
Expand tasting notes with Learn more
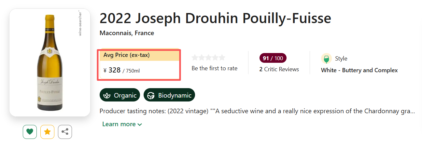pos(119,124)
